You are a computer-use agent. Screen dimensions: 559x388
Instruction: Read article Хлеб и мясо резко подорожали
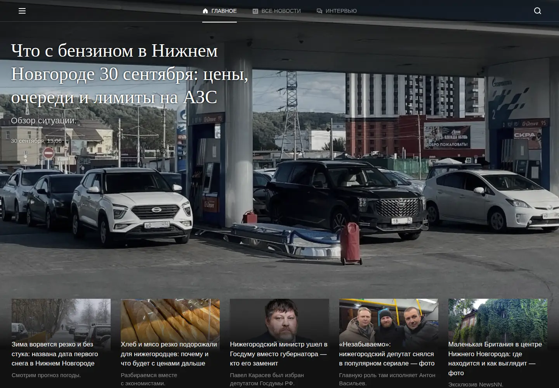(x=169, y=354)
